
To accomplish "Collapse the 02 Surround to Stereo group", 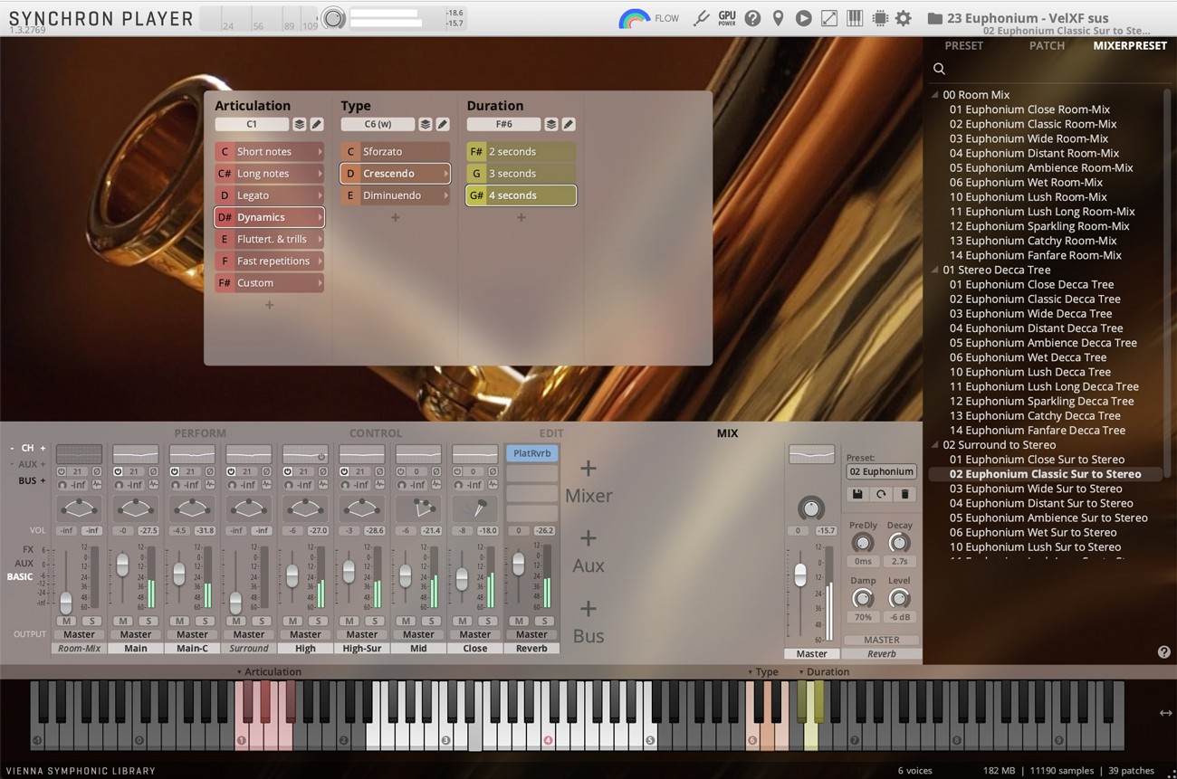I will pyautogui.click(x=934, y=444).
